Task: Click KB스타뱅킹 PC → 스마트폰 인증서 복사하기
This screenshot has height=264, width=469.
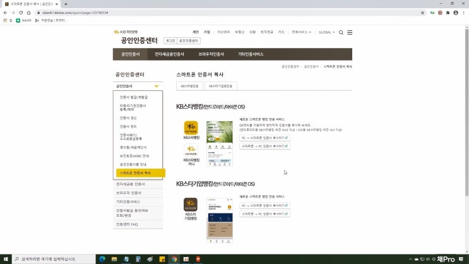Action: [264, 138]
